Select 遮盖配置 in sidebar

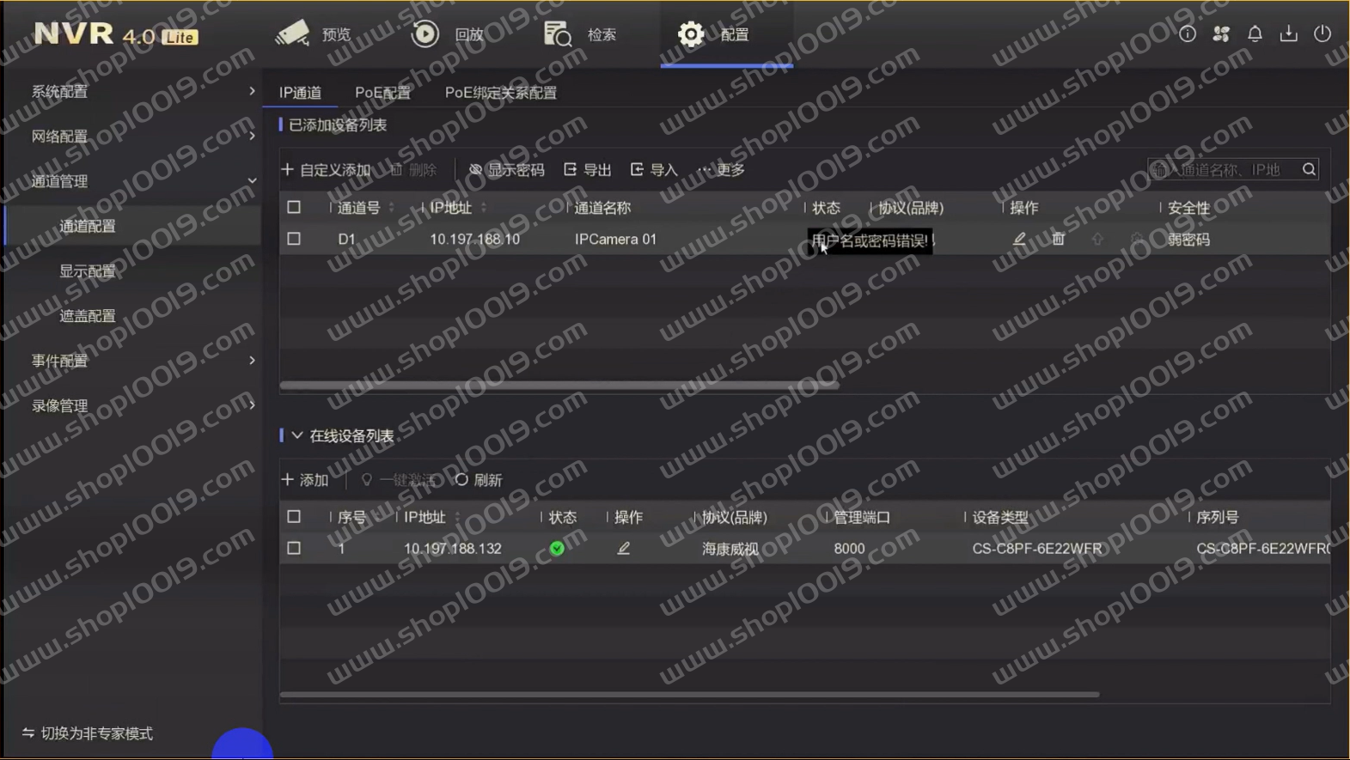(87, 316)
